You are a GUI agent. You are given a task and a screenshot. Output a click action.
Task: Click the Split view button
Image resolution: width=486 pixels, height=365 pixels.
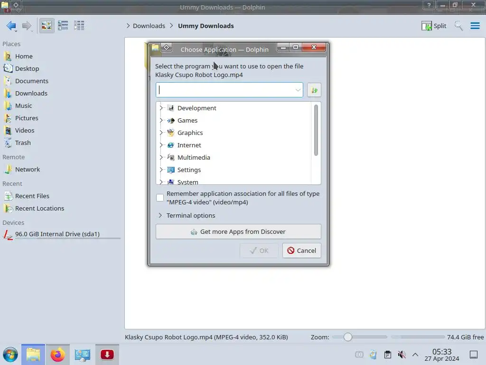(434, 26)
